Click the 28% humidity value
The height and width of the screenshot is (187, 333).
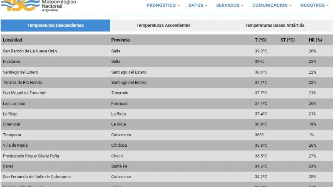(313, 177)
